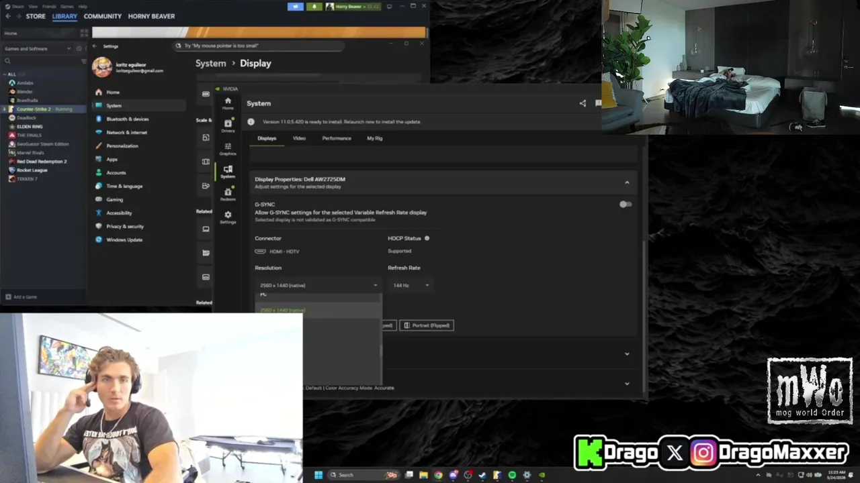Click the Portrait (Flipped) orientation button

tap(427, 325)
